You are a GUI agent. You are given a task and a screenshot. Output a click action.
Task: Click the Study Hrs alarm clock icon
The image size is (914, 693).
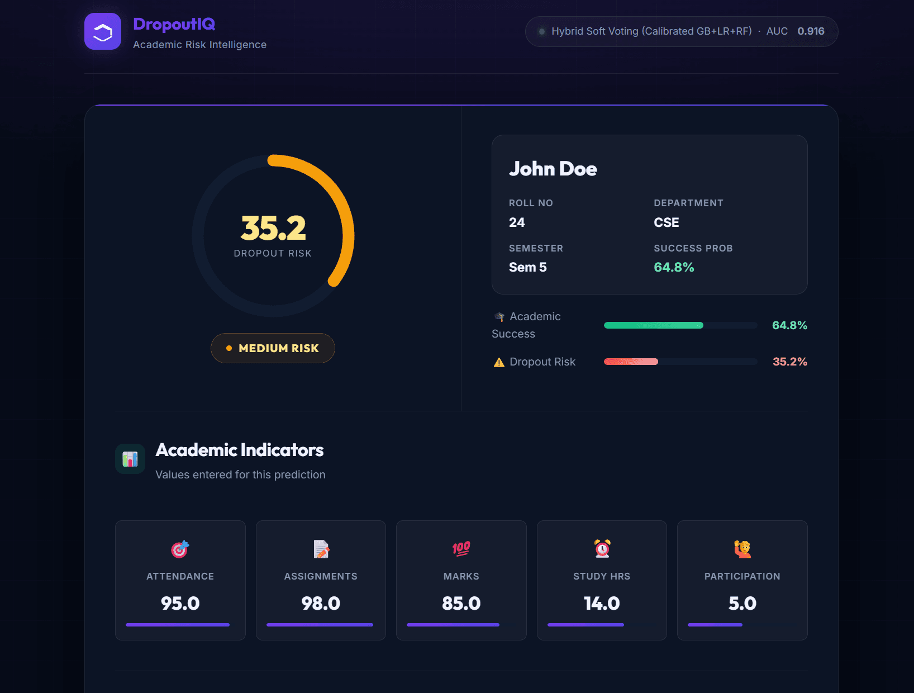point(602,549)
